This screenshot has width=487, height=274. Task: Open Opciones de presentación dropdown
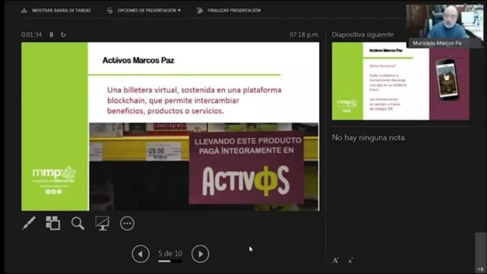[x=144, y=11]
